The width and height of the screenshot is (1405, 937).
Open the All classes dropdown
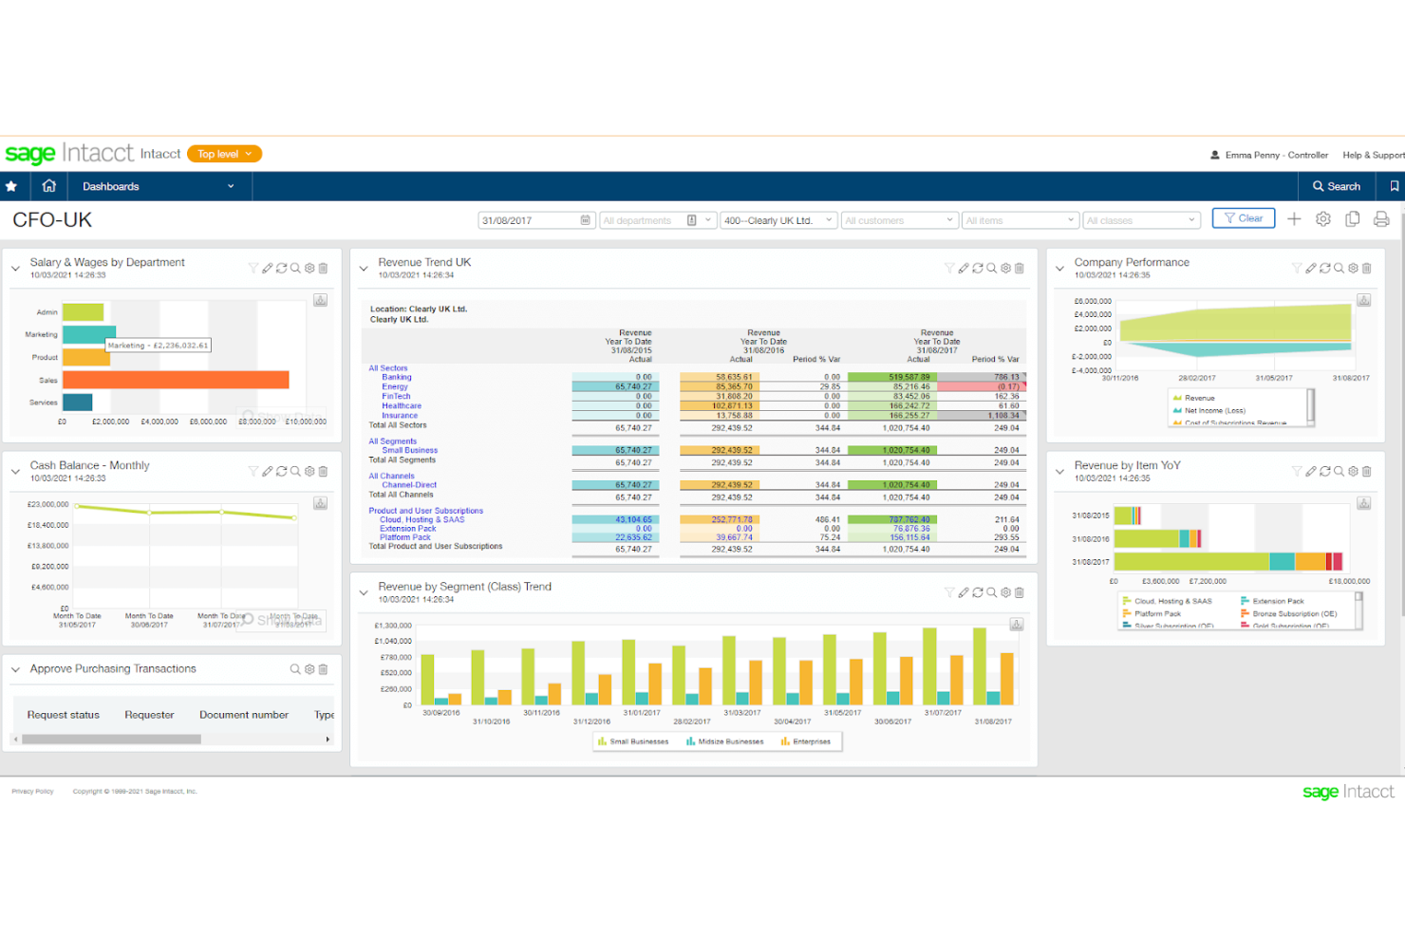pyautogui.click(x=1142, y=220)
